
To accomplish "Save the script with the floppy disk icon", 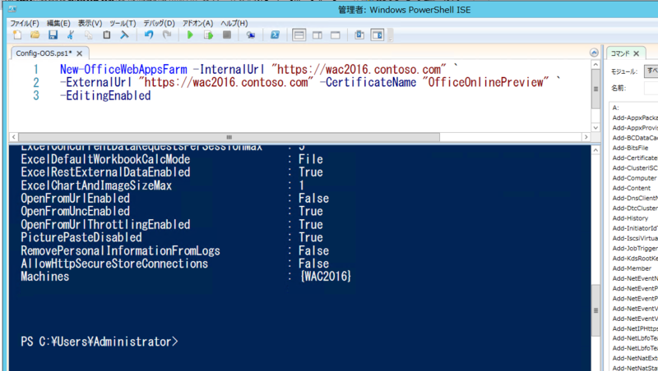I will tap(53, 35).
